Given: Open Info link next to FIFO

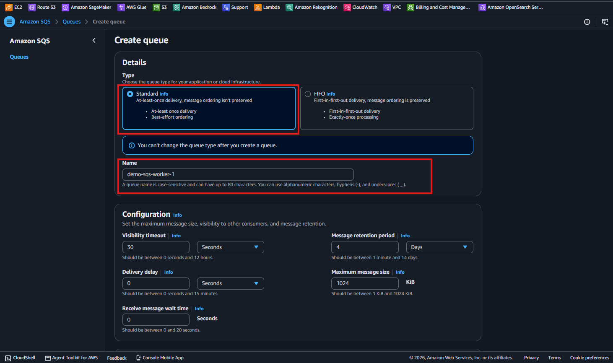Looking at the screenshot, I should pyautogui.click(x=331, y=94).
